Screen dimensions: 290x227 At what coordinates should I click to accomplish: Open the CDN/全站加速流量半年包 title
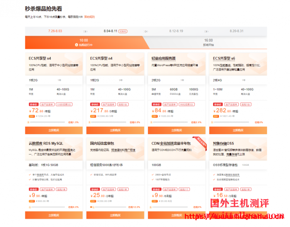(171, 143)
